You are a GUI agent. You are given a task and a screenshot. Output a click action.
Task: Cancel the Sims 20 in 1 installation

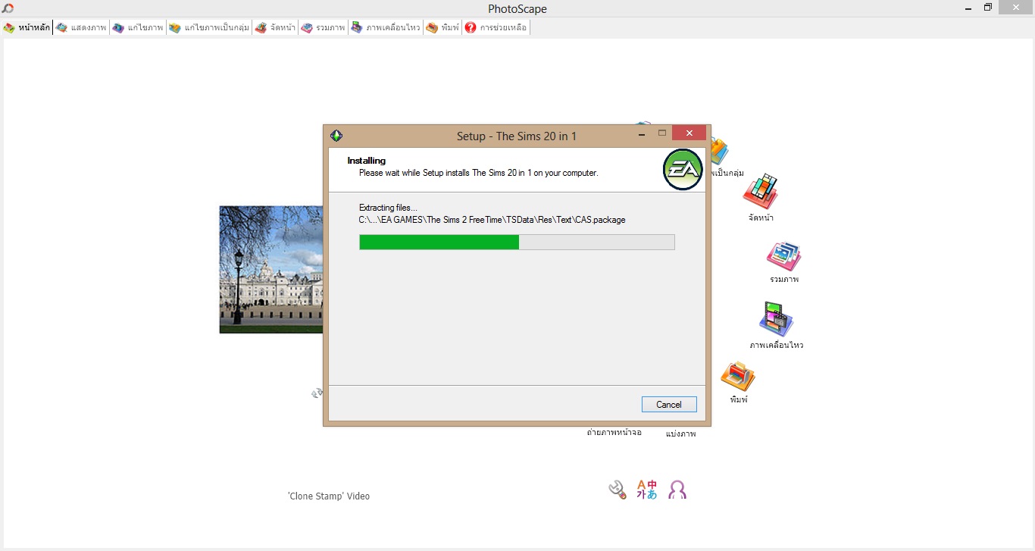coord(669,405)
